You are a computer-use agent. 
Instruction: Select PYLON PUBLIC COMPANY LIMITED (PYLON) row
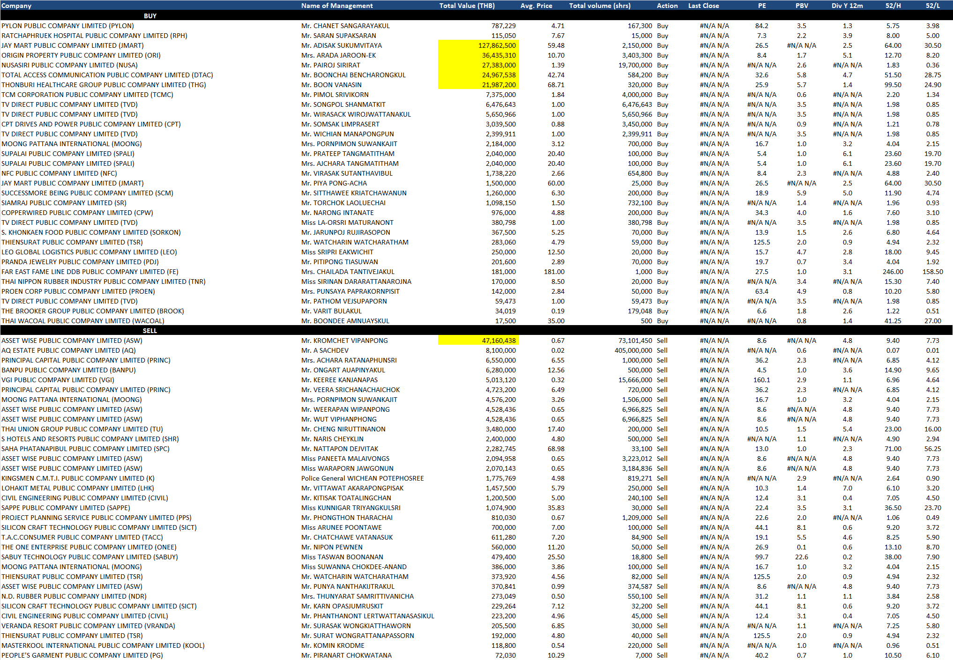[x=476, y=26]
